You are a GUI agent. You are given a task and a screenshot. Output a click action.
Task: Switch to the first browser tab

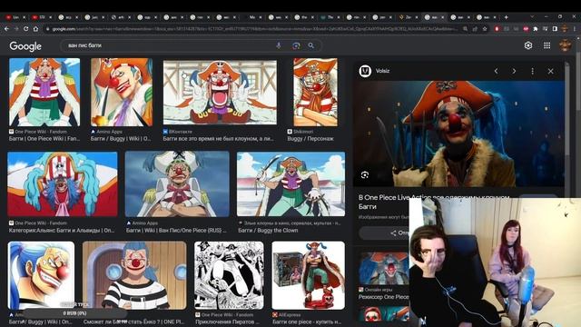pos(15,17)
